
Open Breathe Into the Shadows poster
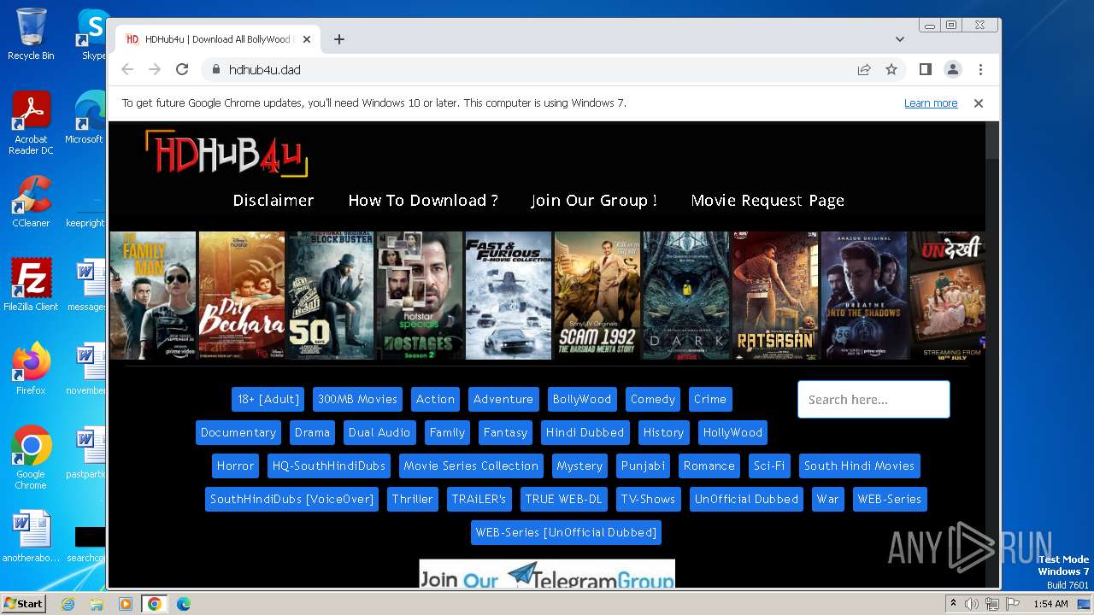point(864,296)
